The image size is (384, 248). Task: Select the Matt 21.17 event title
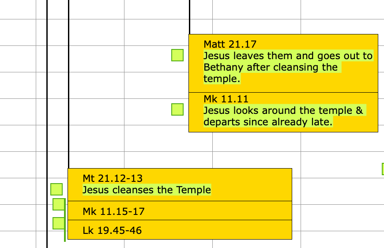click(230, 44)
